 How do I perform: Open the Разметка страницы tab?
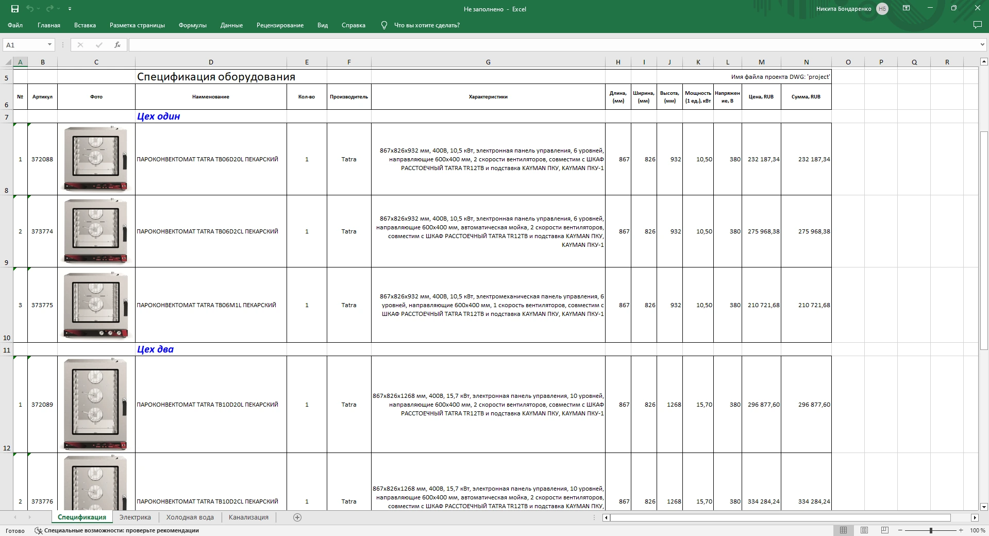[x=137, y=25]
